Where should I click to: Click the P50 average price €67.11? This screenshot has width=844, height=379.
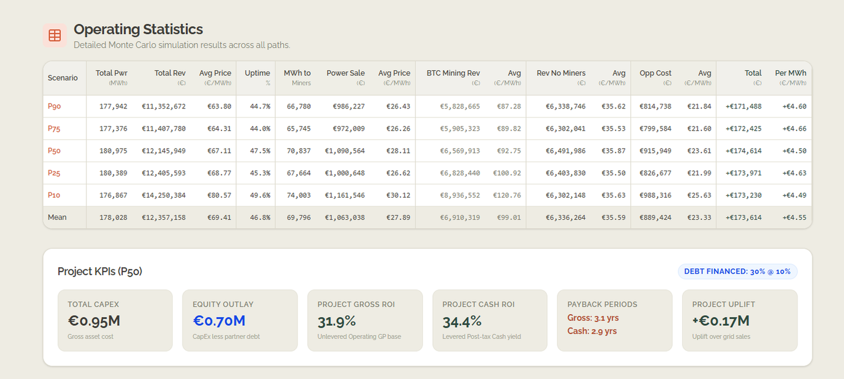[x=219, y=151]
